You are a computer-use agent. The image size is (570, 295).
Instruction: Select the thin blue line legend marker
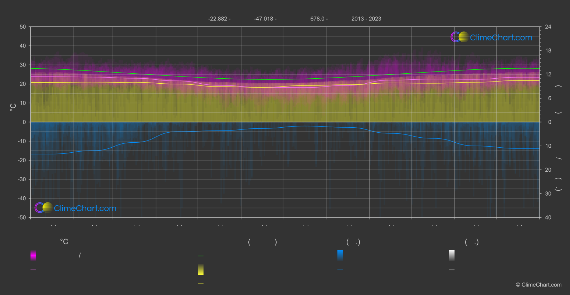click(340, 270)
